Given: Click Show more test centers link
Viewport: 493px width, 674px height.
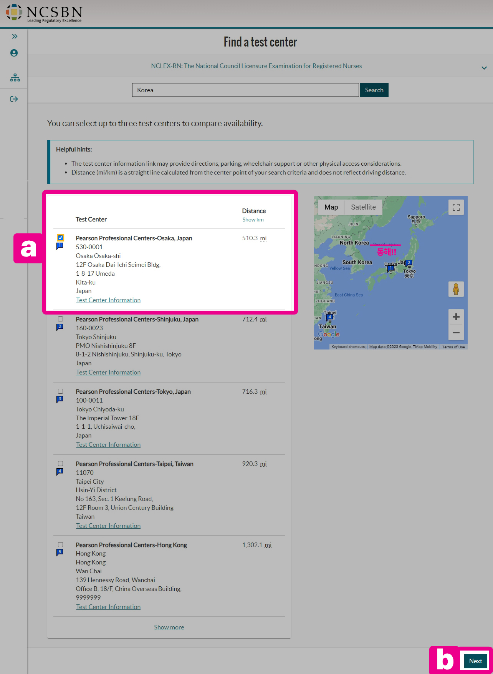Looking at the screenshot, I should [x=169, y=627].
